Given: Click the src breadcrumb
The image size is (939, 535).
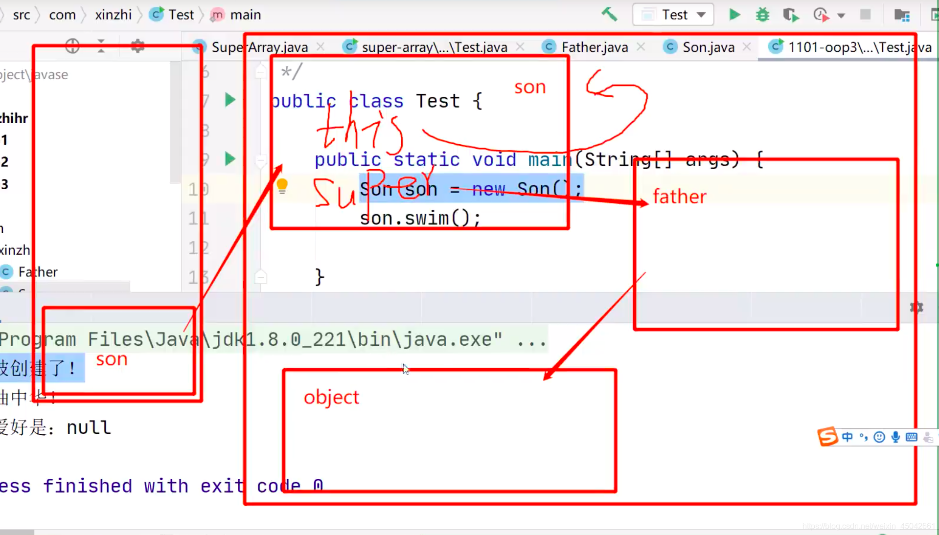Looking at the screenshot, I should click(22, 15).
